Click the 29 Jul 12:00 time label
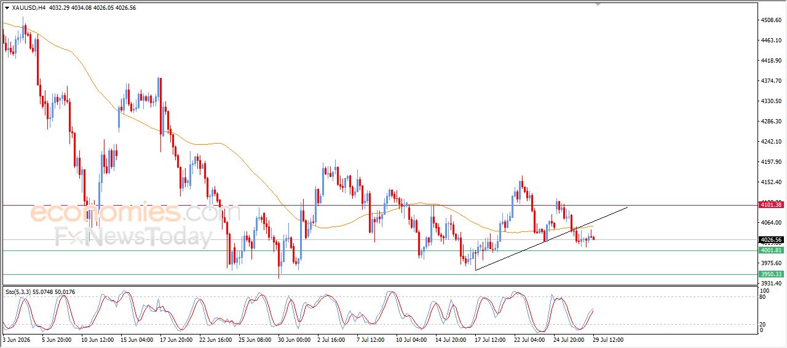 (x=608, y=339)
